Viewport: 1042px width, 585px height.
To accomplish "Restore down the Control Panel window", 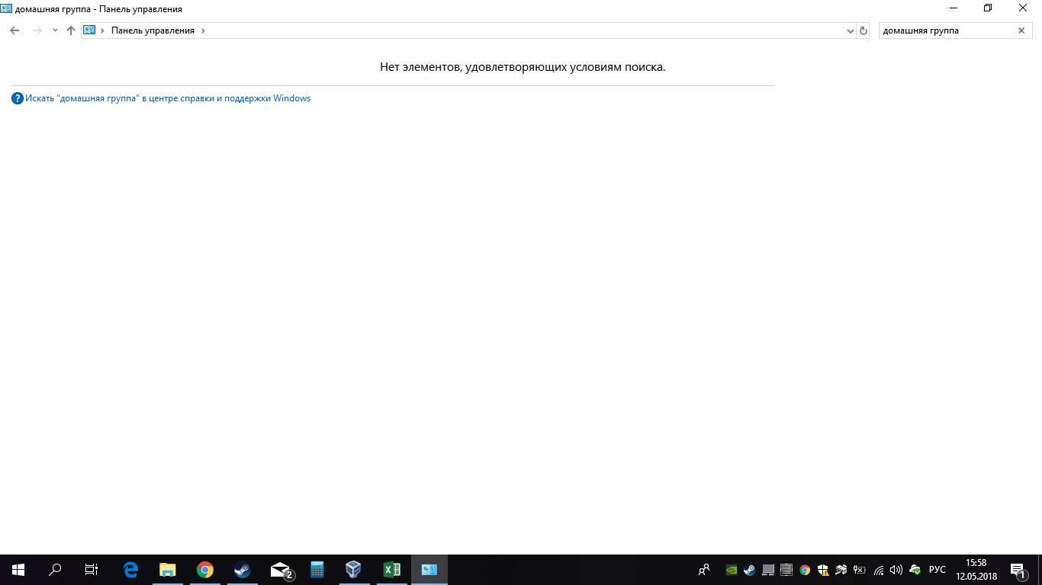I will [x=988, y=8].
